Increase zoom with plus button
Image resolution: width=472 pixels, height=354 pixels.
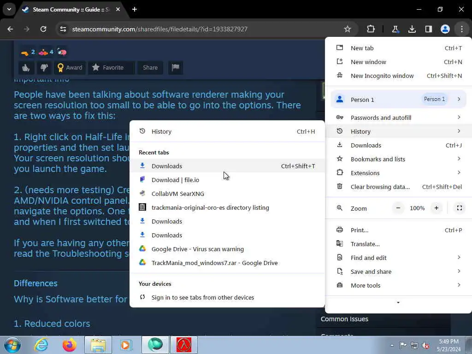pyautogui.click(x=436, y=208)
